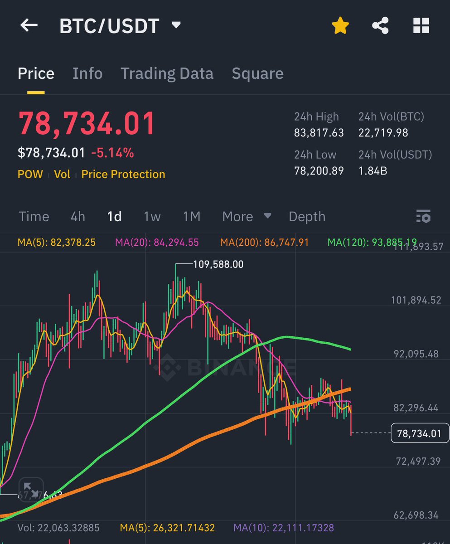Image resolution: width=450 pixels, height=544 pixels.
Task: Select the 1d chart interval
Action: tap(115, 217)
